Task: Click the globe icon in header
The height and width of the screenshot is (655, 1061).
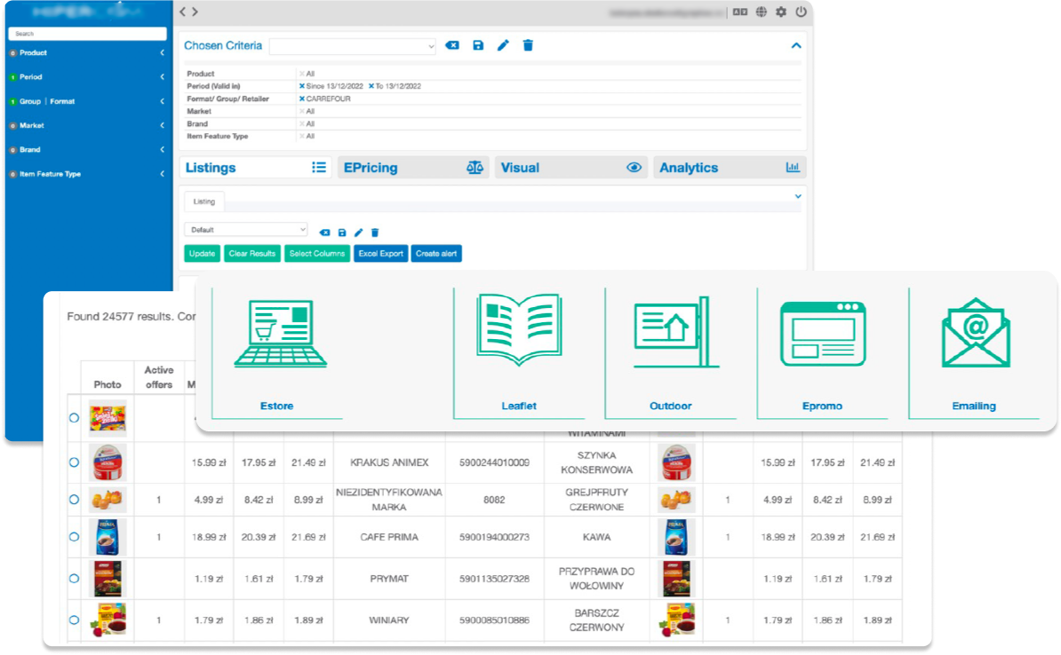Action: click(762, 12)
